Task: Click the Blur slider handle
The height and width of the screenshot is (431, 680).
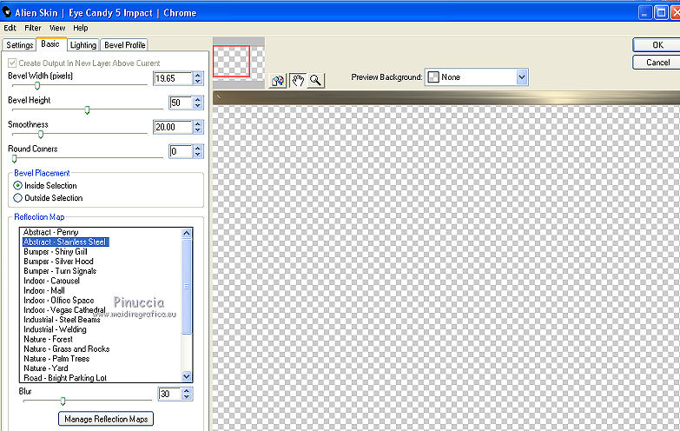Action: [63, 401]
